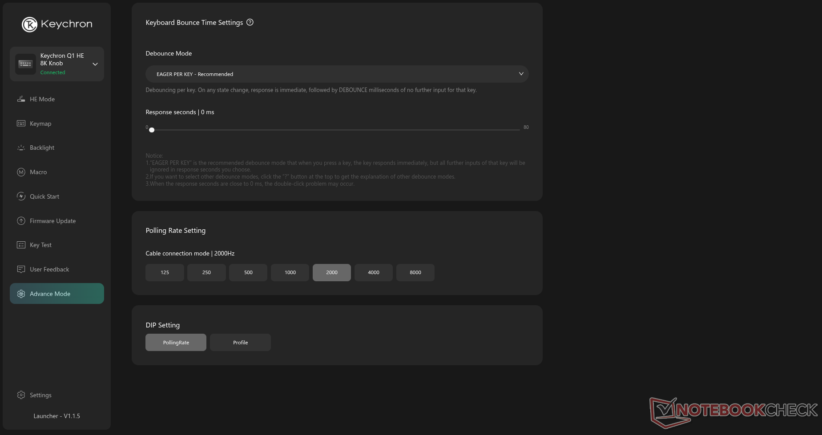This screenshot has width=822, height=435.
Task: Choose PollingRate in DIP Setting
Action: pyautogui.click(x=176, y=343)
